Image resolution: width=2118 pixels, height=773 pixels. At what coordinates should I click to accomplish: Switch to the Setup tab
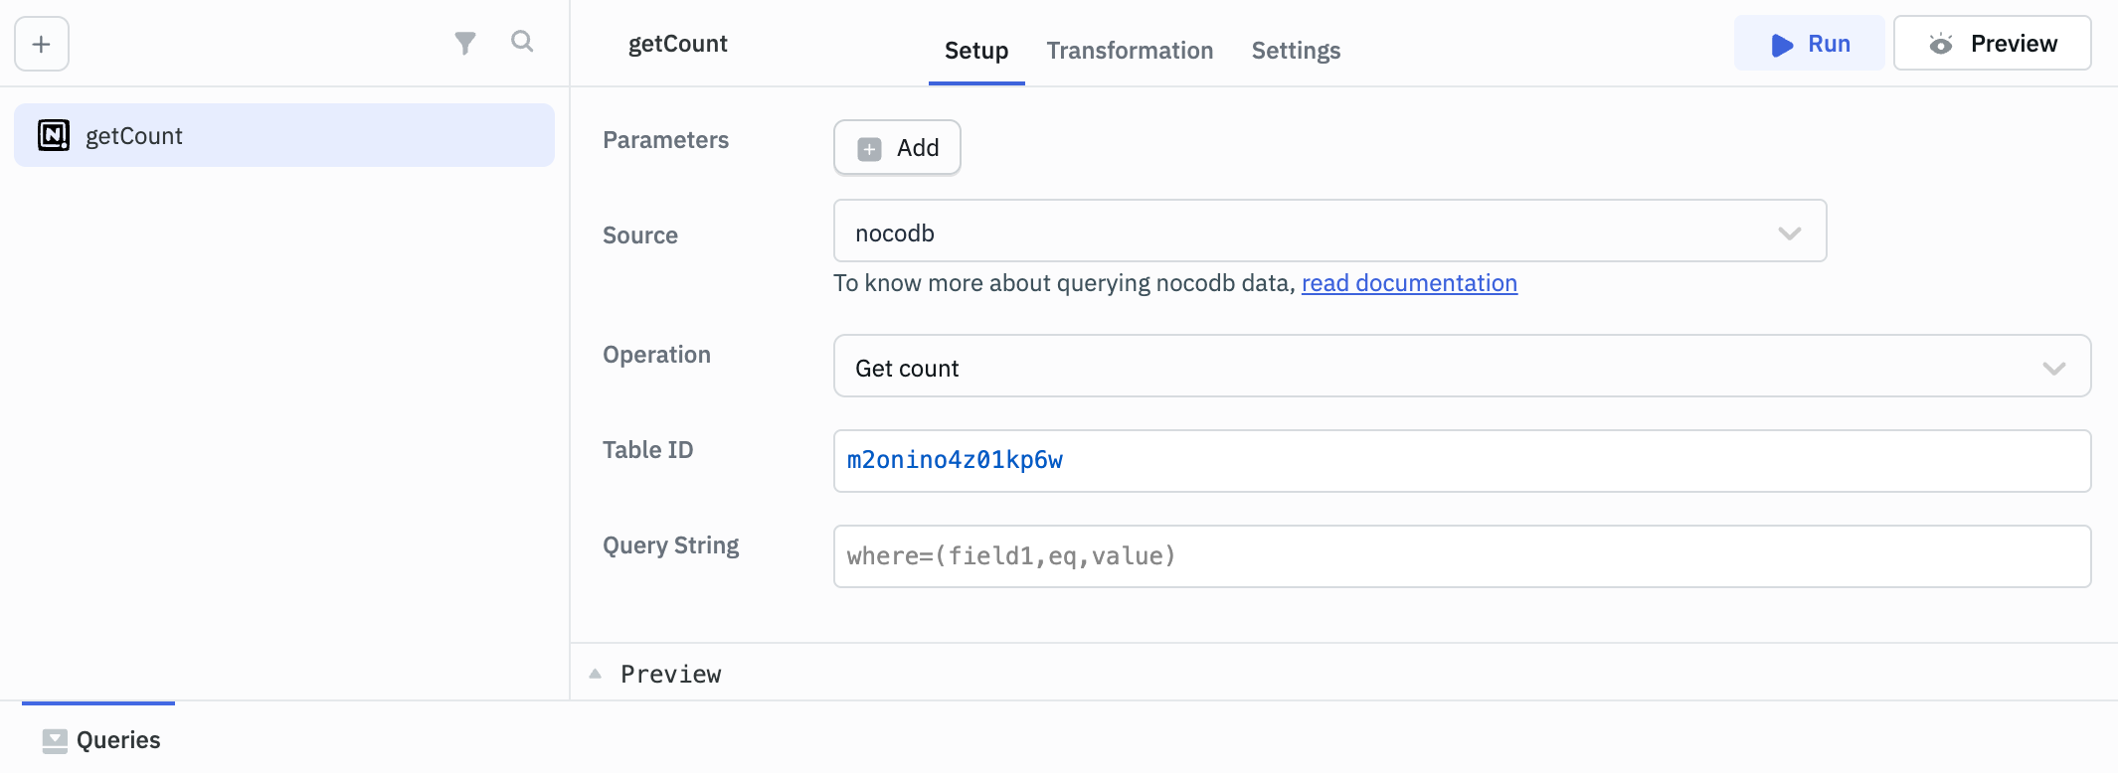pyautogui.click(x=975, y=51)
